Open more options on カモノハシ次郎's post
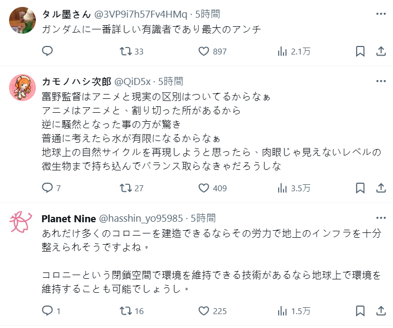Image resolution: width=393 pixels, height=328 pixels. (381, 81)
